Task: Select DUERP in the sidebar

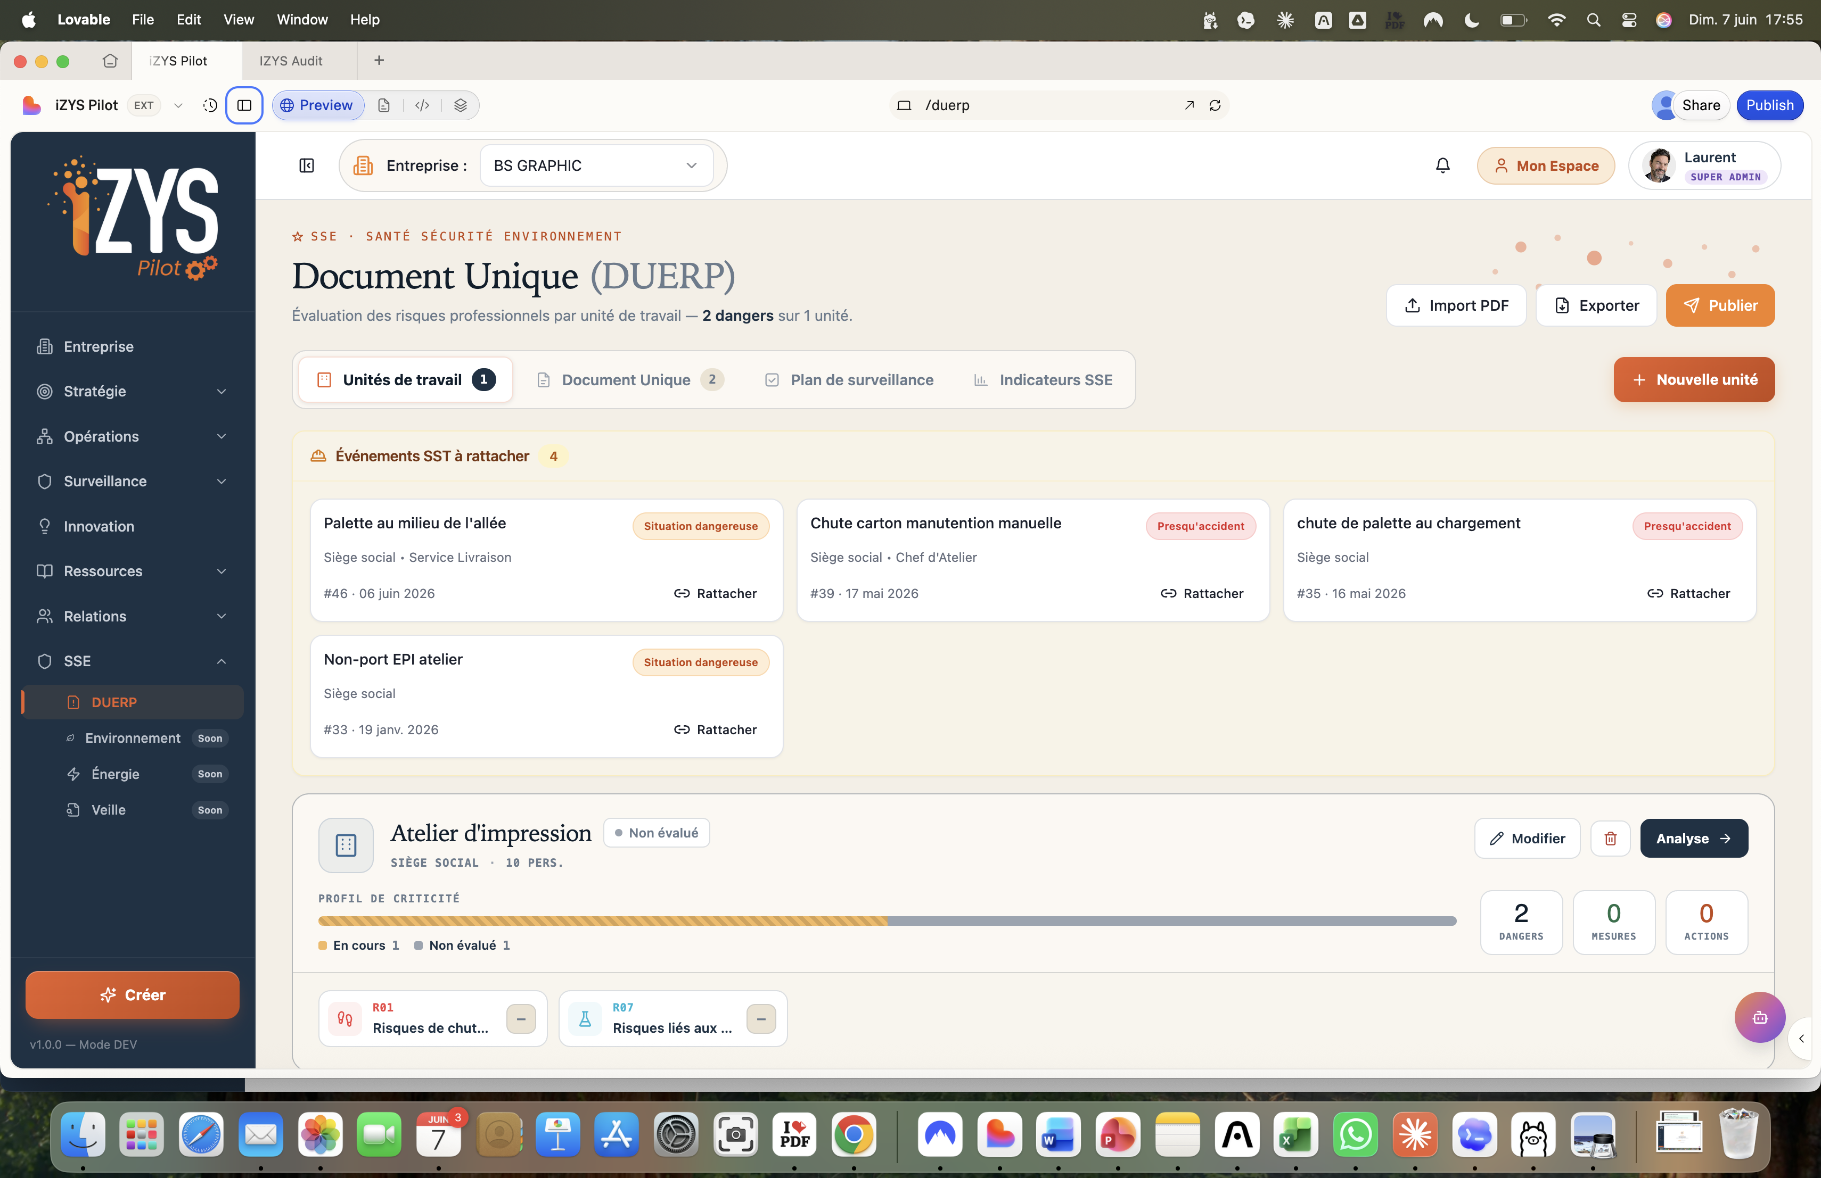Action: (133, 702)
